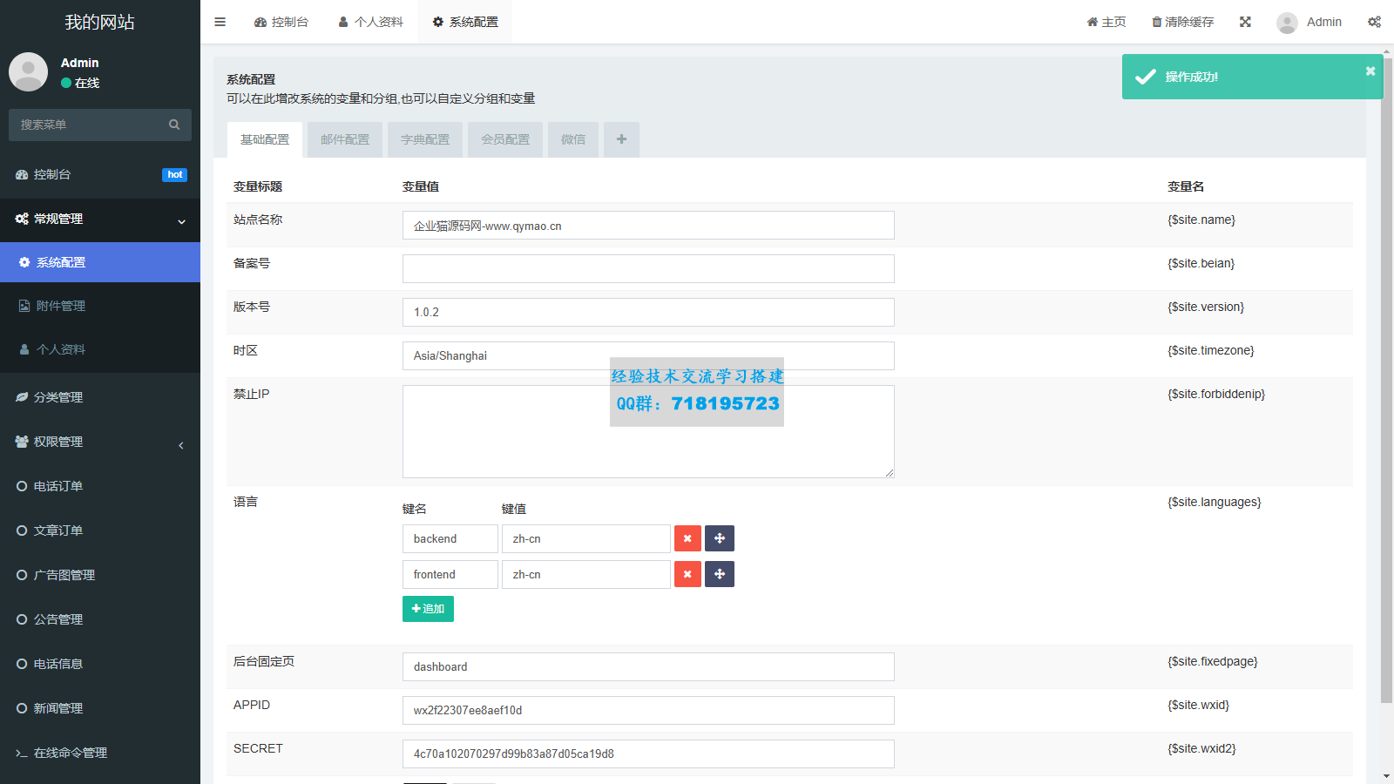Image resolution: width=1394 pixels, height=784 pixels.
Task: Switch to the 邮件配置 tab
Action: (x=345, y=139)
